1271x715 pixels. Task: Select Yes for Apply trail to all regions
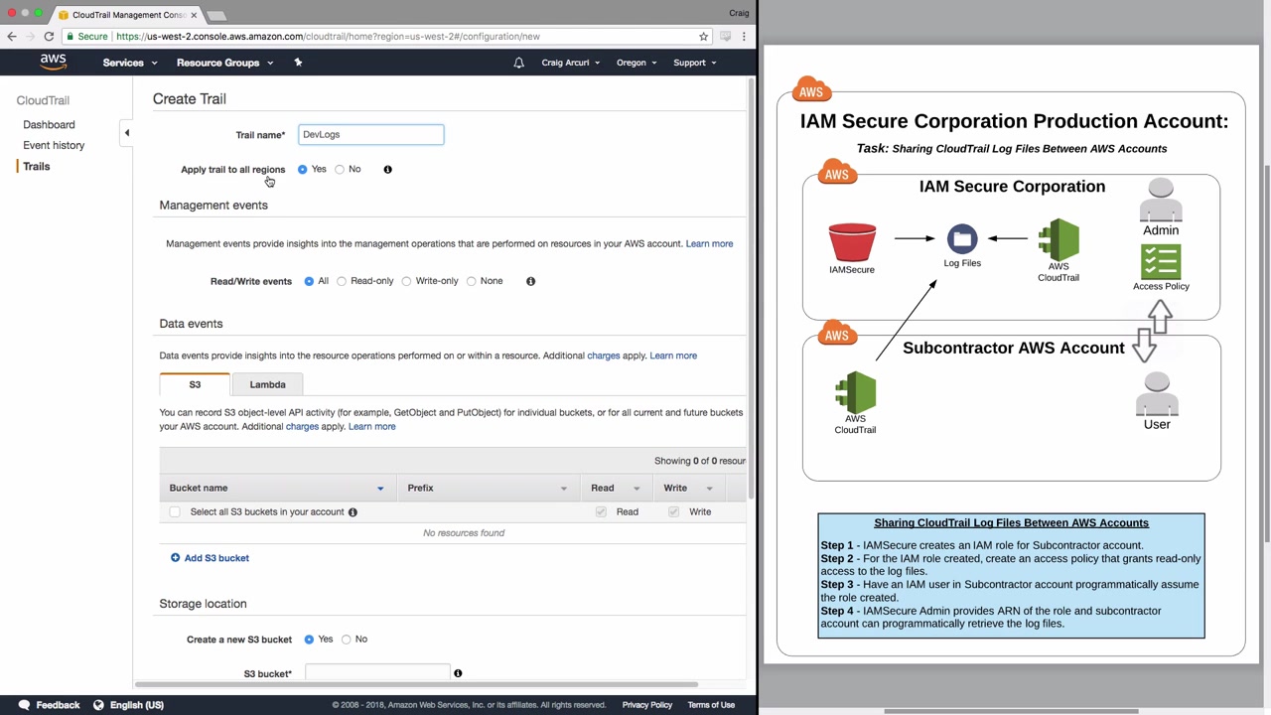[302, 170]
